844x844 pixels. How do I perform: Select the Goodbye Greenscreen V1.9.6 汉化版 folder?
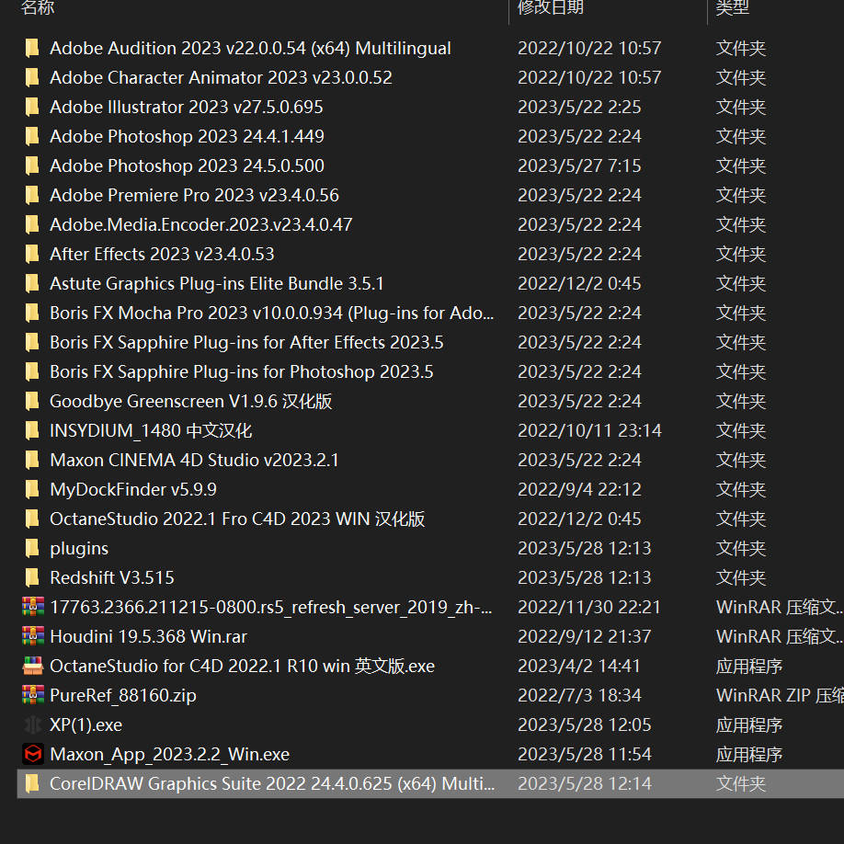[190, 401]
